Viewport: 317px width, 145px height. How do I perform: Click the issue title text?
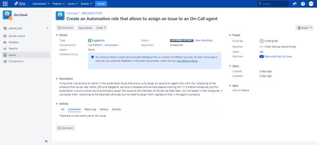tap(142, 19)
